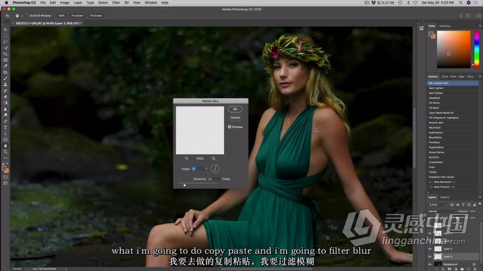Toggle Scroll All Windows checkbox
This screenshot has width=483, height=271.
click(27, 15)
